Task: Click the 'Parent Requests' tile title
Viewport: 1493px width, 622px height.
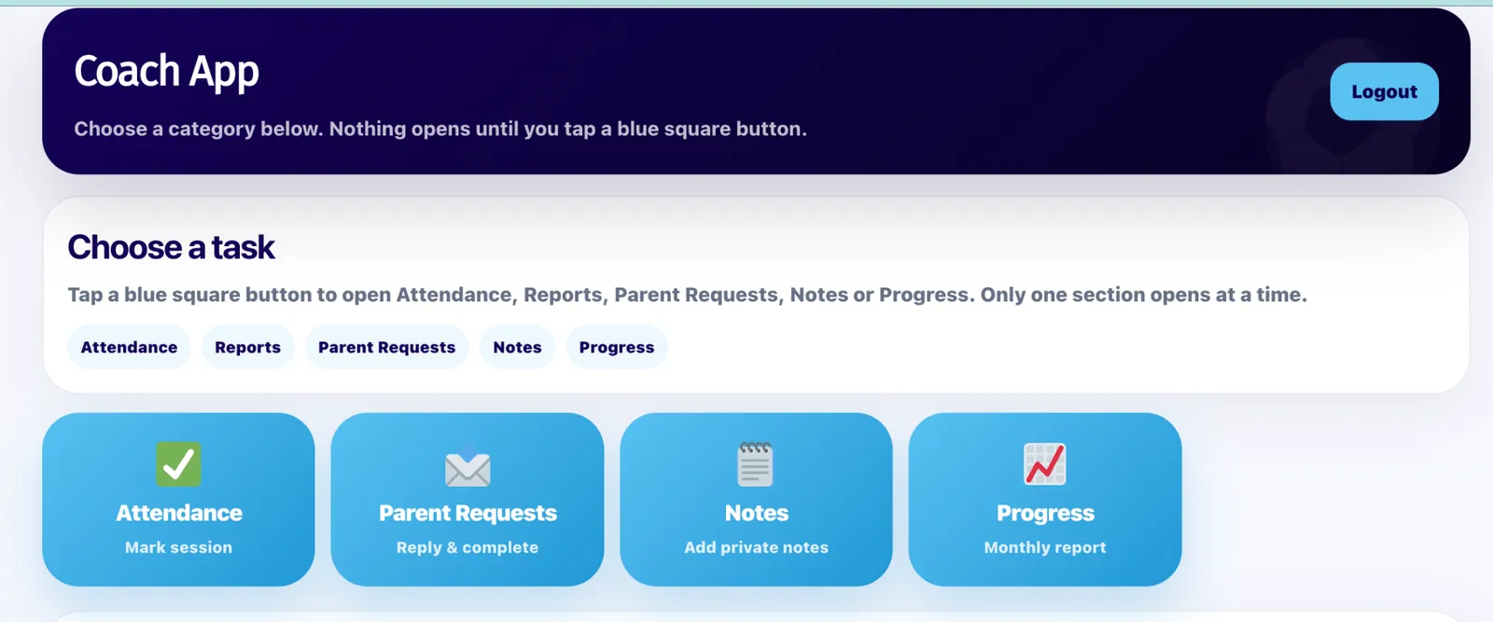Action: [x=467, y=513]
